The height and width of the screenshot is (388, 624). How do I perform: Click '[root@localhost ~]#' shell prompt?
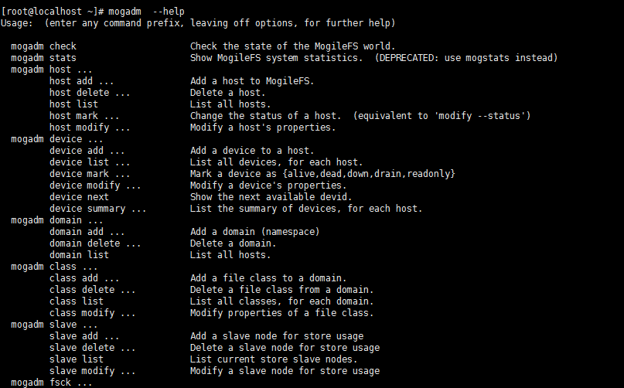click(53, 12)
